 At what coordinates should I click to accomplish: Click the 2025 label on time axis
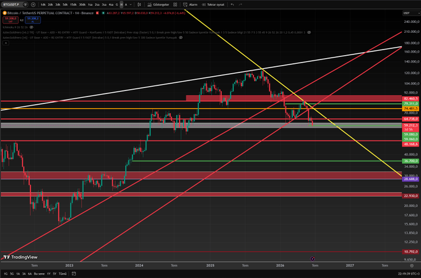[210, 266]
